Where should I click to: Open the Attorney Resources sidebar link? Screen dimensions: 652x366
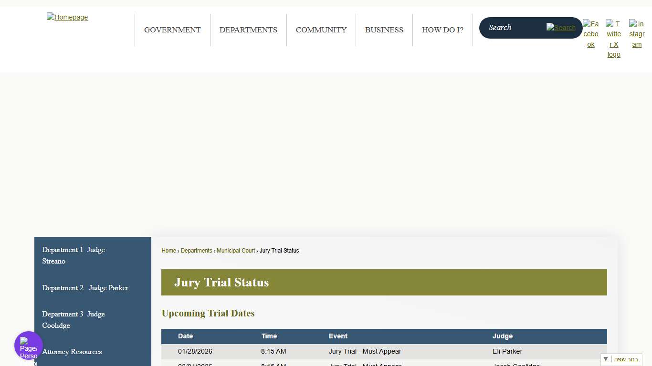[x=72, y=352]
